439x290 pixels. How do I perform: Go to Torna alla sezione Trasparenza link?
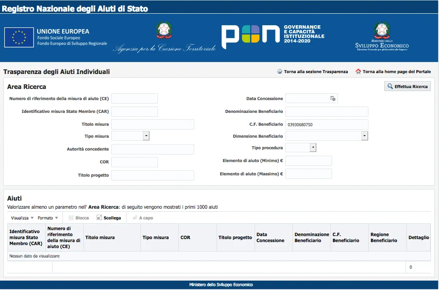pyautogui.click(x=316, y=72)
